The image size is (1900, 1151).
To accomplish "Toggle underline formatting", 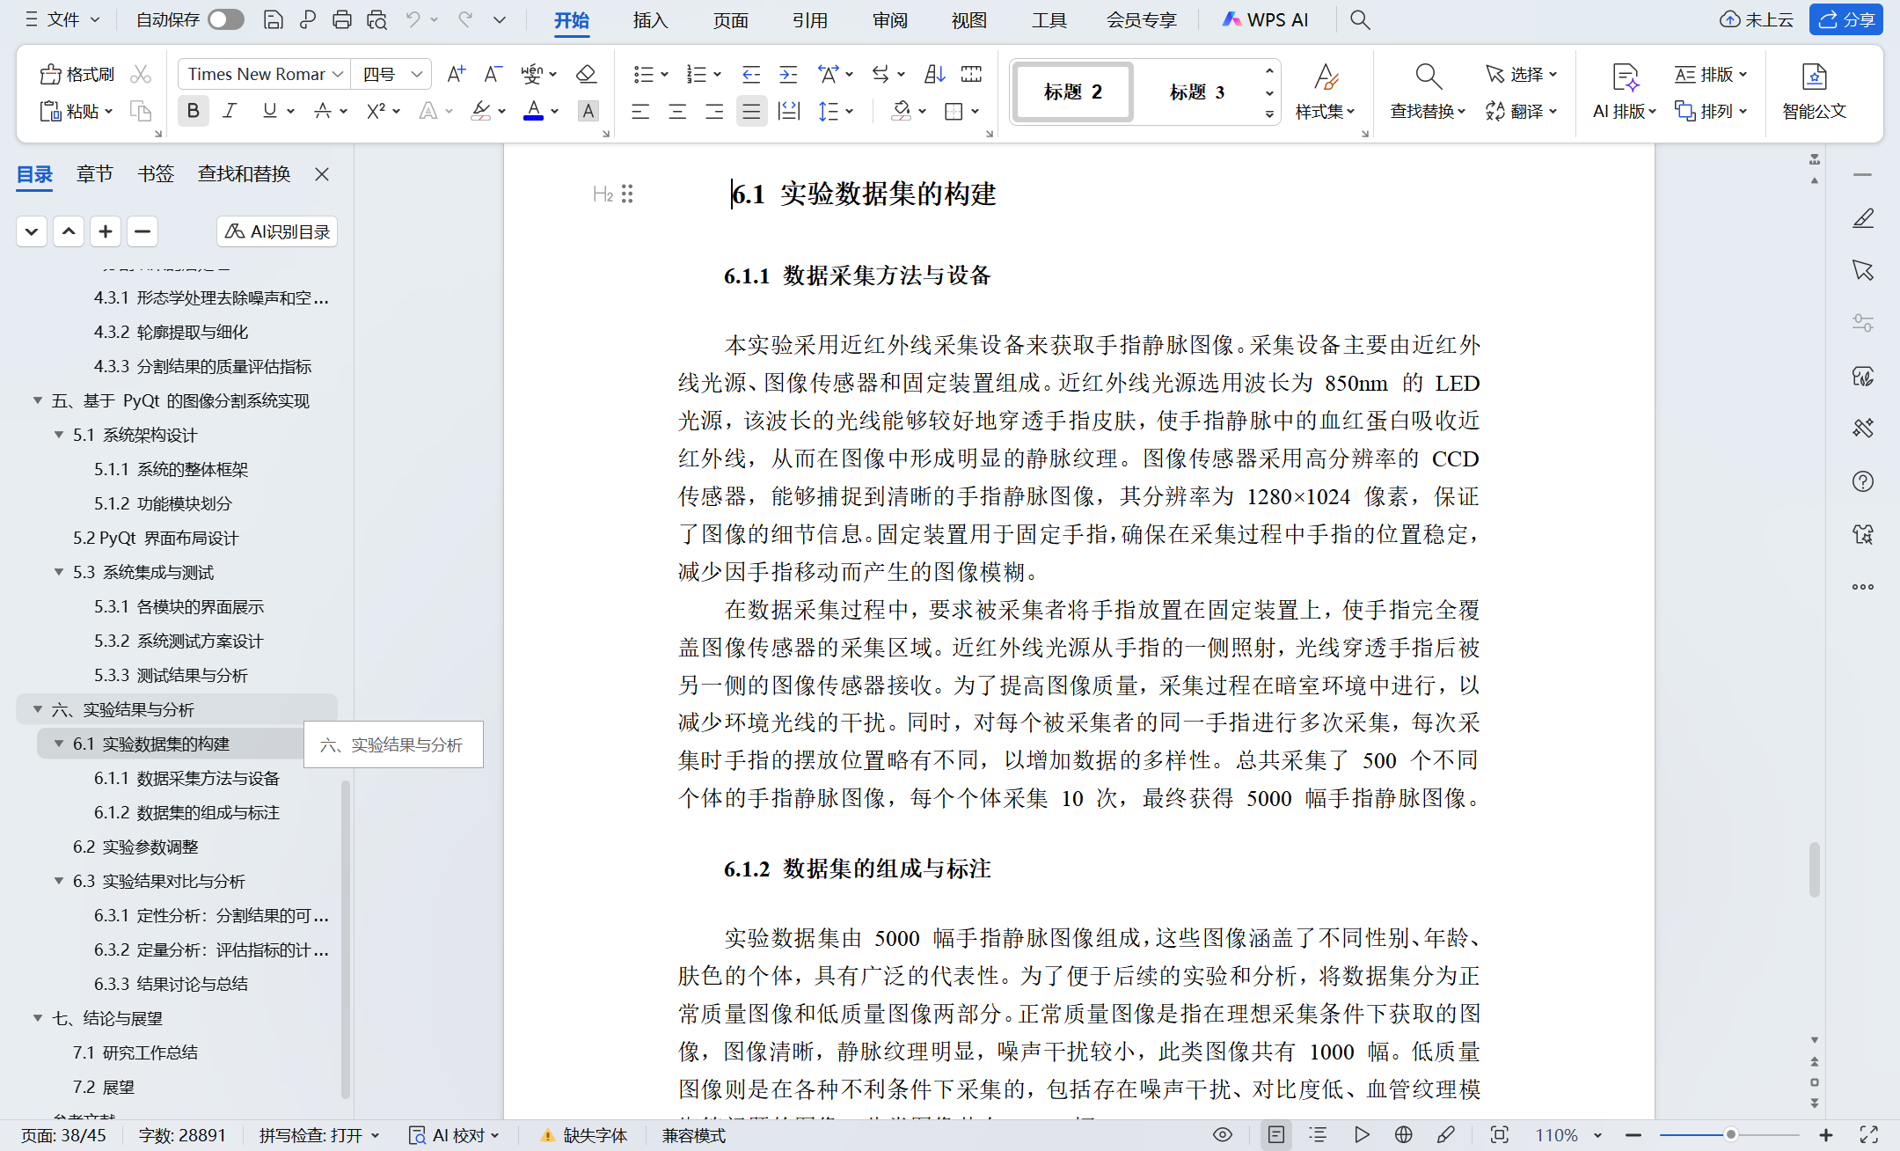I will [269, 111].
